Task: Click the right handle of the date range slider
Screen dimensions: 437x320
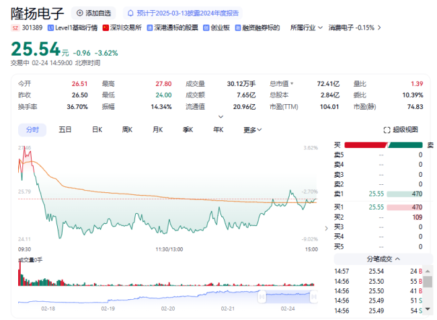Action: (x=313, y=296)
